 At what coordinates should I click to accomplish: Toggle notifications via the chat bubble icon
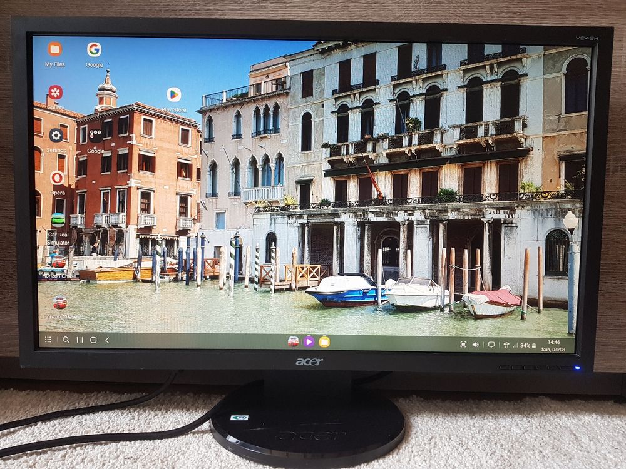click(x=492, y=343)
